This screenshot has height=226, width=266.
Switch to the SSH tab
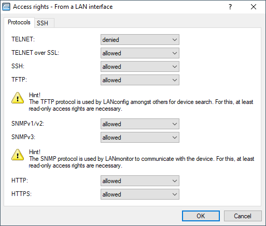(x=43, y=23)
